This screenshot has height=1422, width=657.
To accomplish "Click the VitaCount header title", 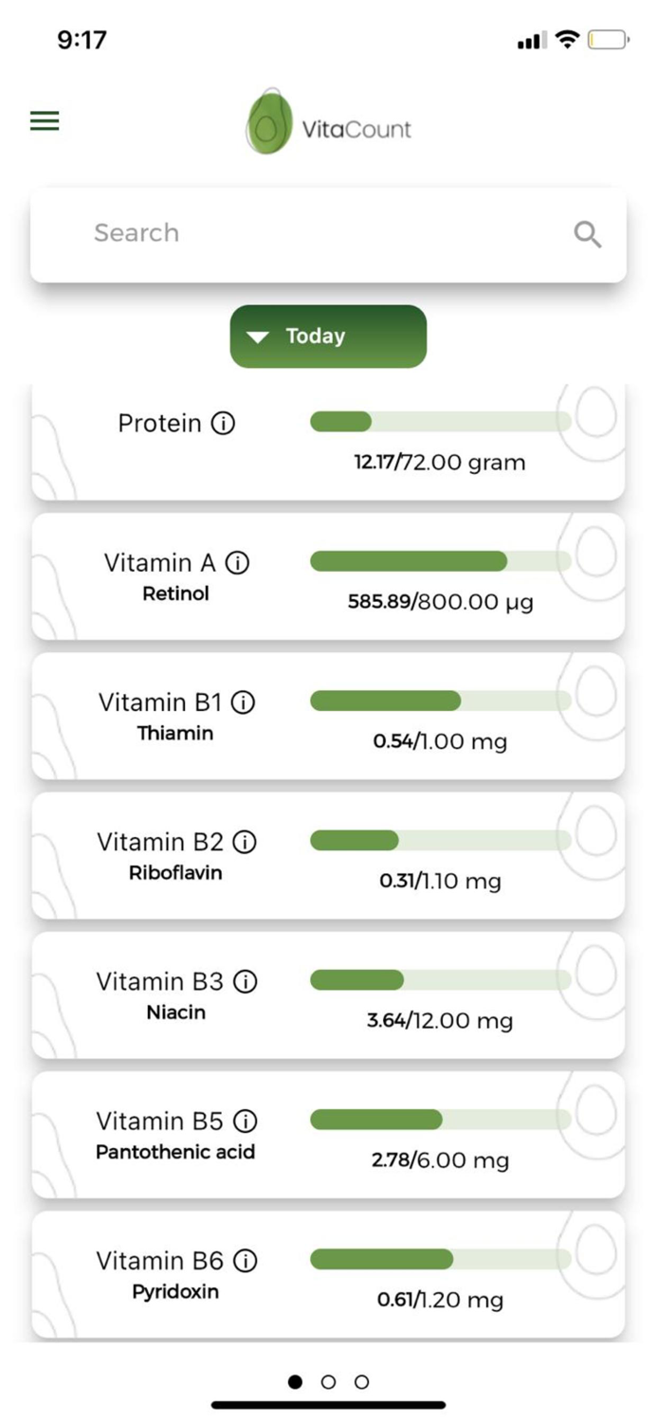I will click(356, 129).
